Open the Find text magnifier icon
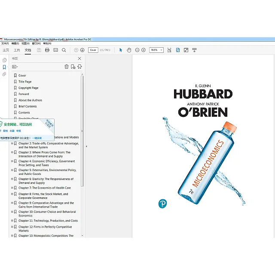275x275 pixels. [x=64, y=50]
